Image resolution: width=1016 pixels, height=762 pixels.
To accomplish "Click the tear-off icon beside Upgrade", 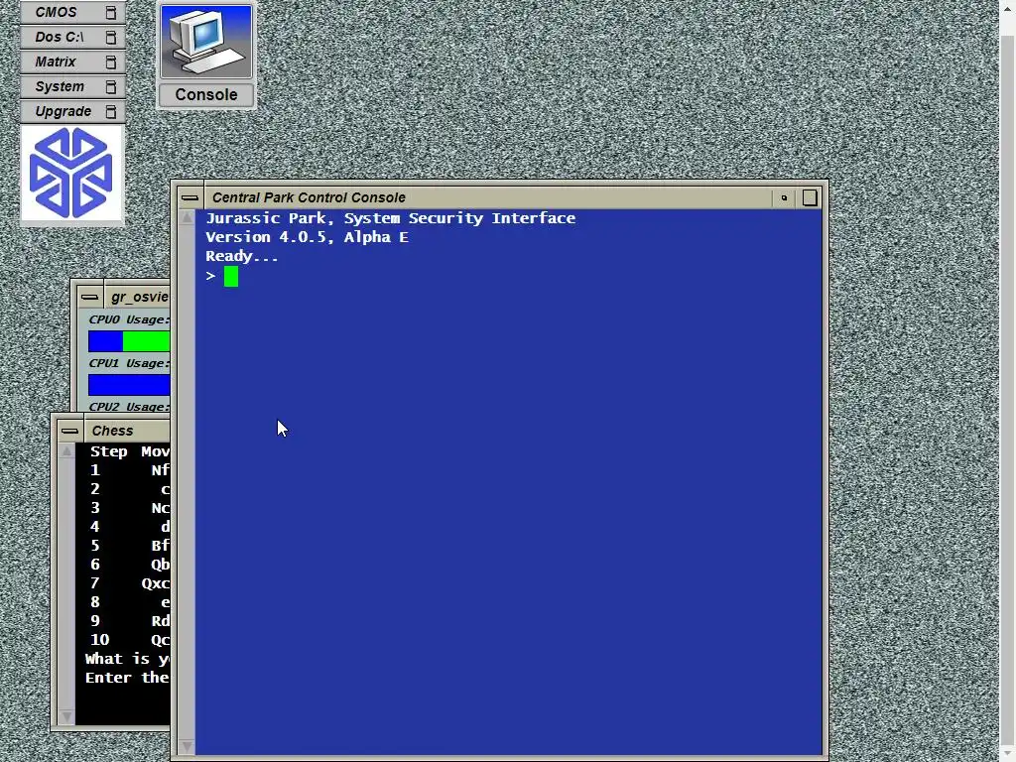I will point(111,111).
